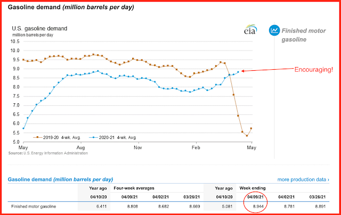Click the 'Nov' x-axis label
Image resolution: width=341 pixels, height=215 pixels.
[138, 147]
